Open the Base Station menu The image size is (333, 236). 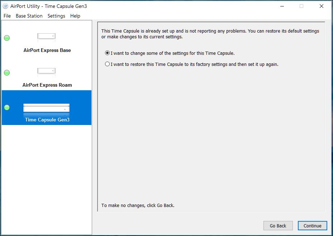[29, 16]
